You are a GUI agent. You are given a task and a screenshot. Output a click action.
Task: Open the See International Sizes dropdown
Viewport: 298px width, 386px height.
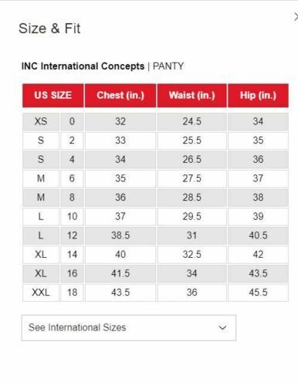coord(129,327)
